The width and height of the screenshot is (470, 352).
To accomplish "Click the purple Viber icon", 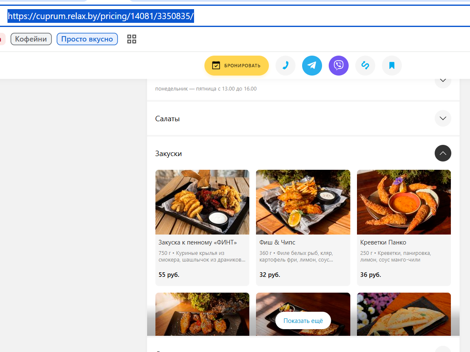I will pos(338,66).
